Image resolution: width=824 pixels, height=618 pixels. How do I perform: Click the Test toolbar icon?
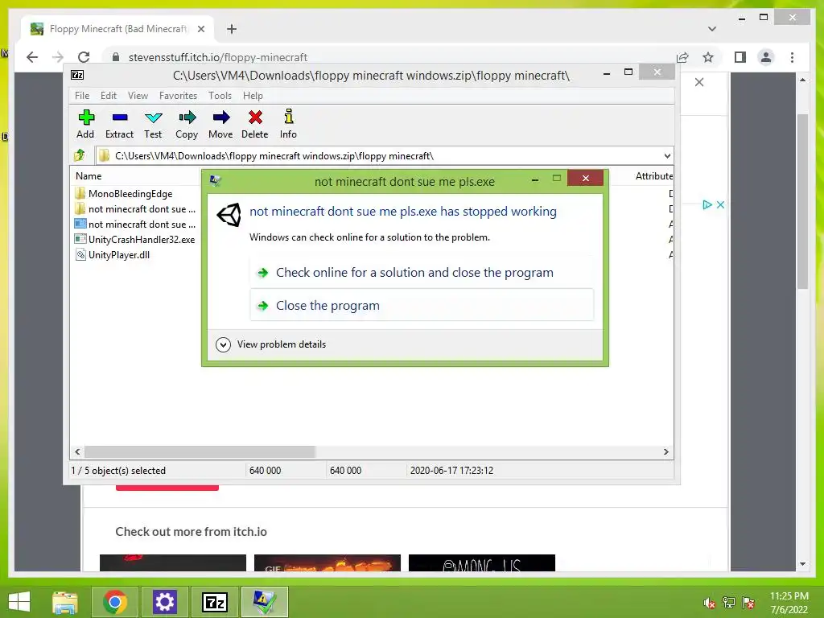click(153, 124)
